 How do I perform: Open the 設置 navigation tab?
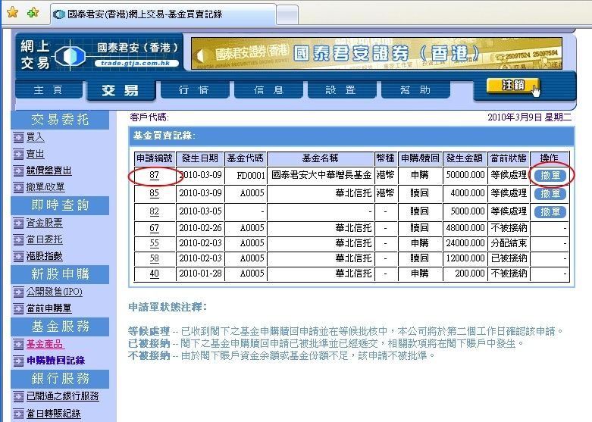[341, 90]
